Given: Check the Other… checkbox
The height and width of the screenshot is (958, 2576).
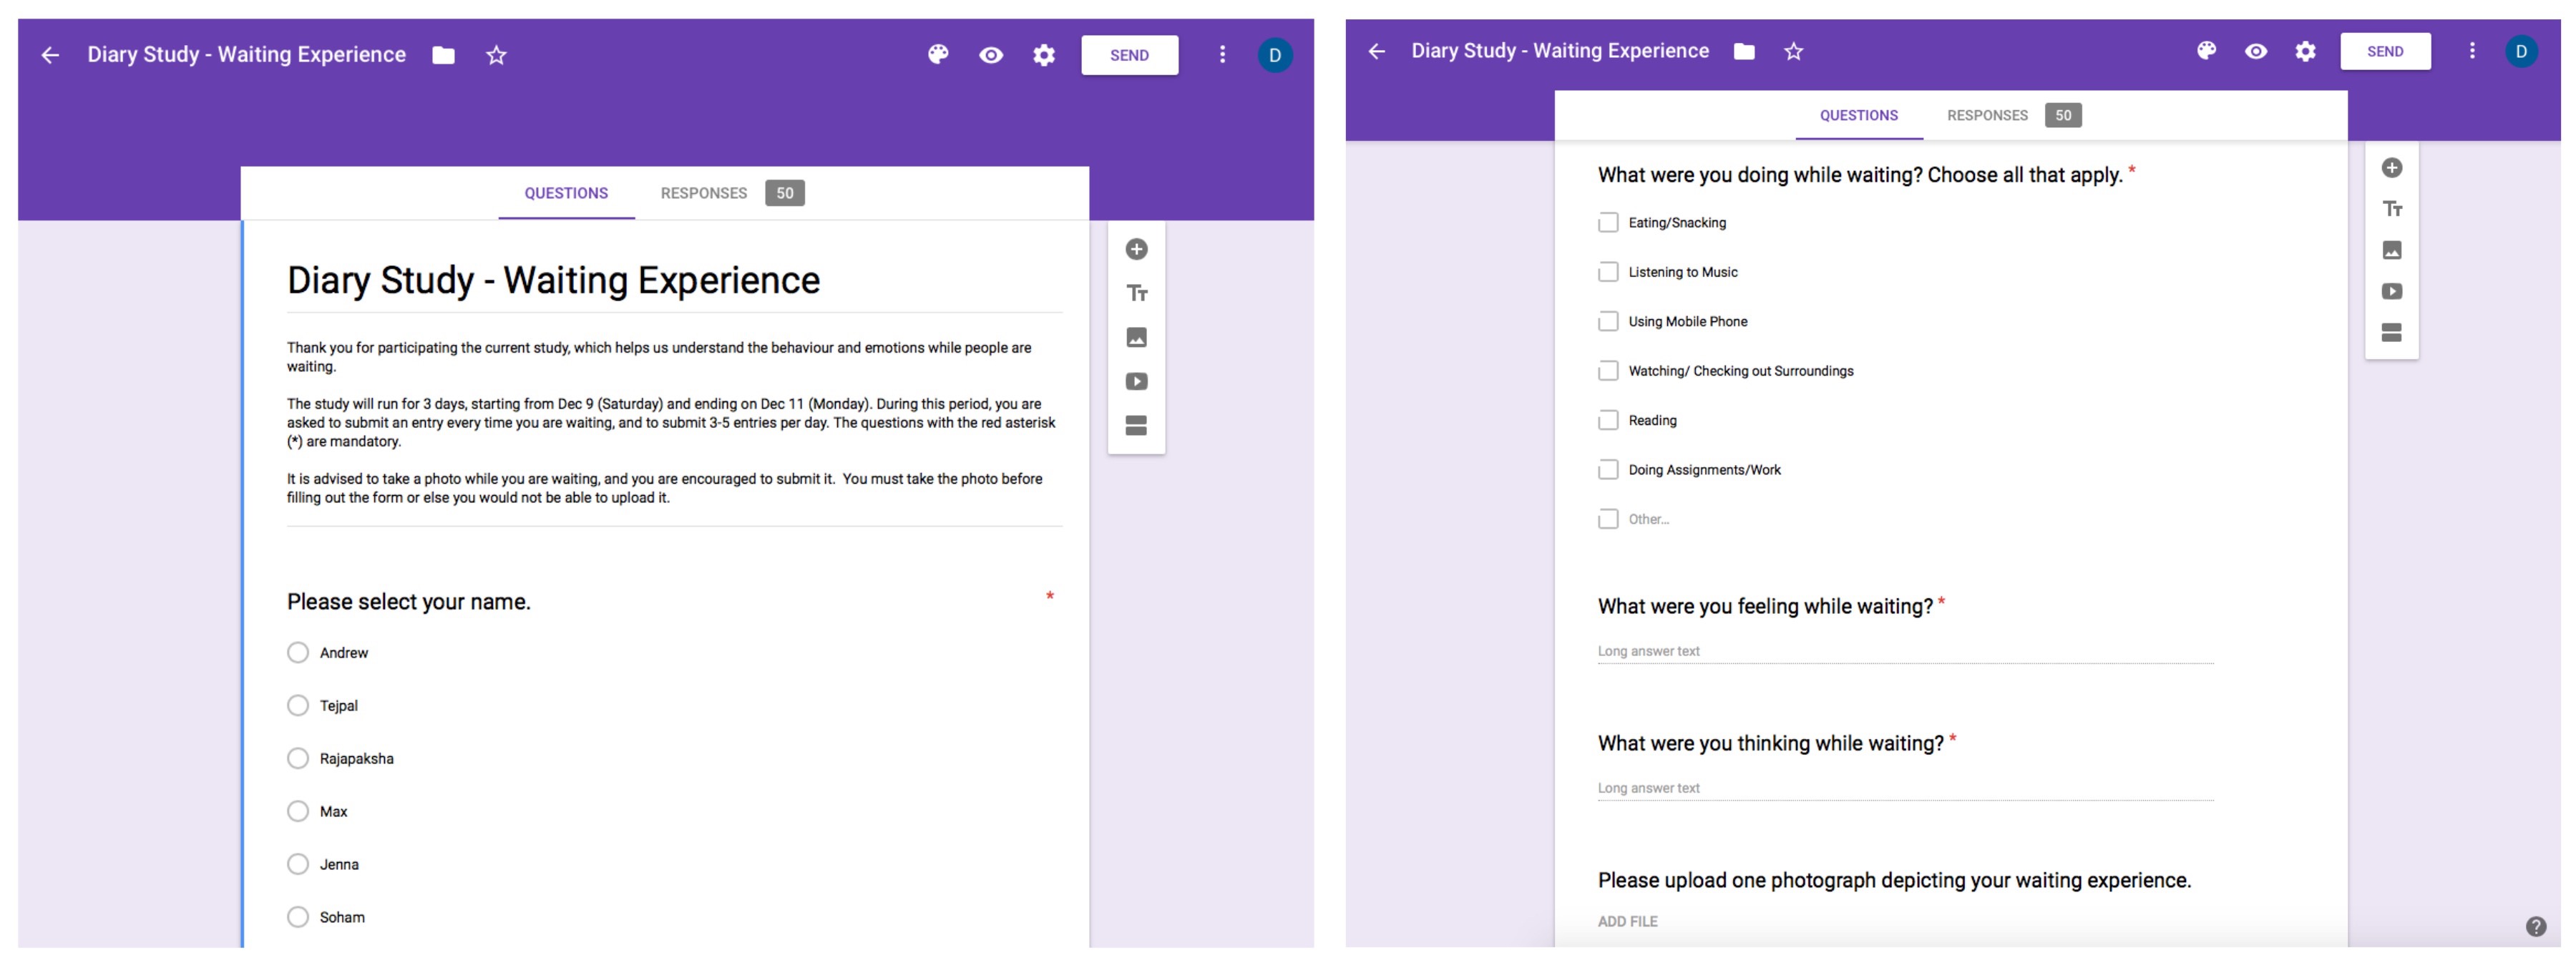Looking at the screenshot, I should [1607, 520].
